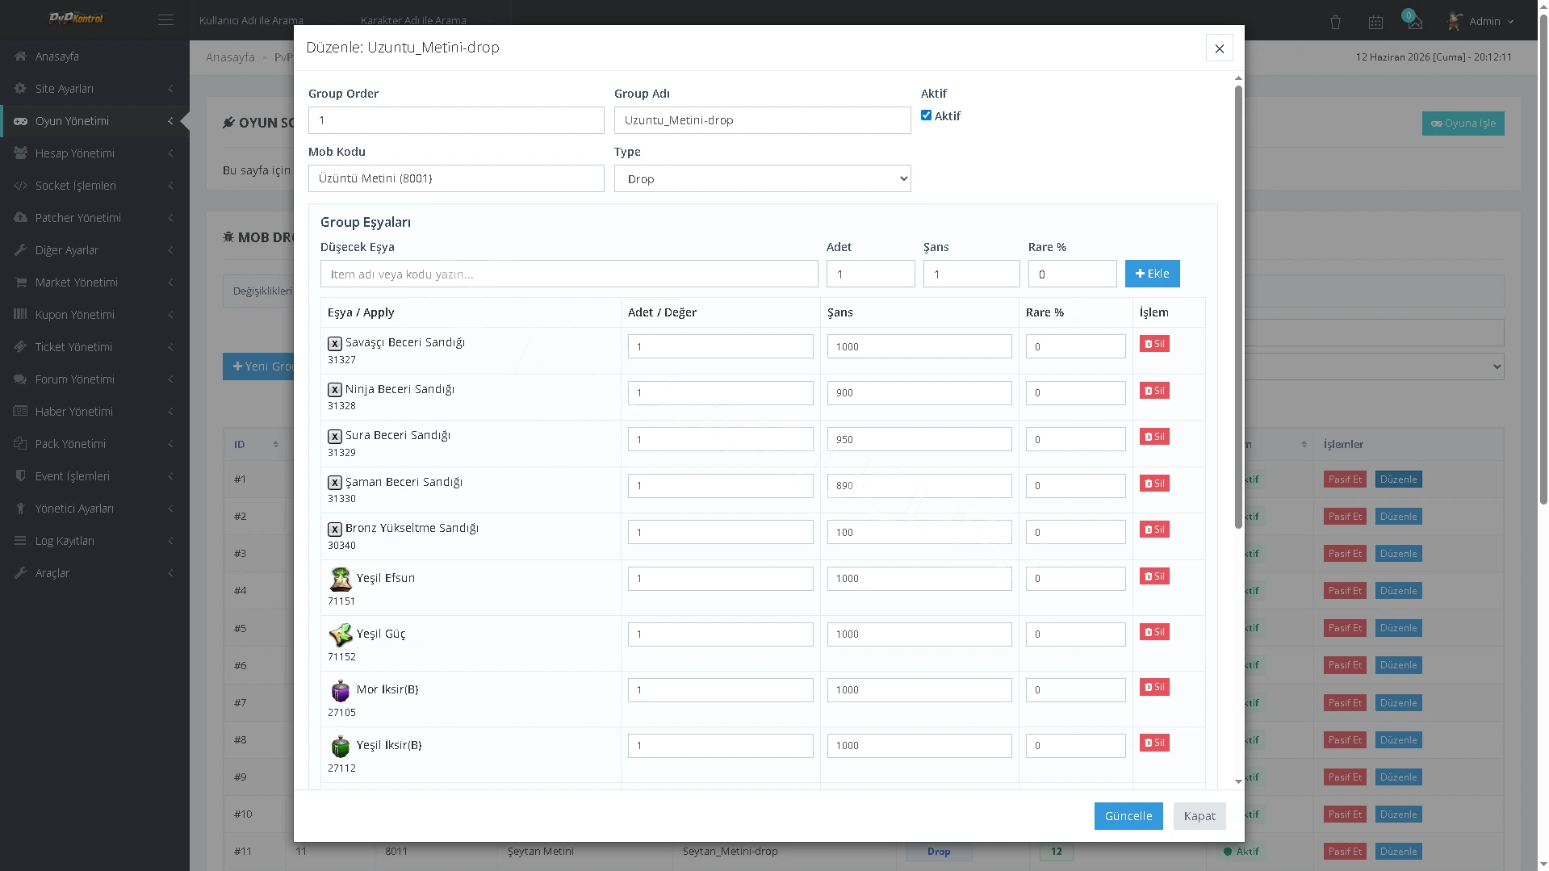The image size is (1549, 871).
Task: Click the Düşecek Eşya item search field
Action: coord(569,274)
